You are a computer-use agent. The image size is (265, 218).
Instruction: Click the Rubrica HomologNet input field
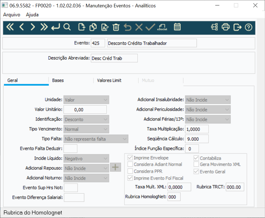point(174,197)
